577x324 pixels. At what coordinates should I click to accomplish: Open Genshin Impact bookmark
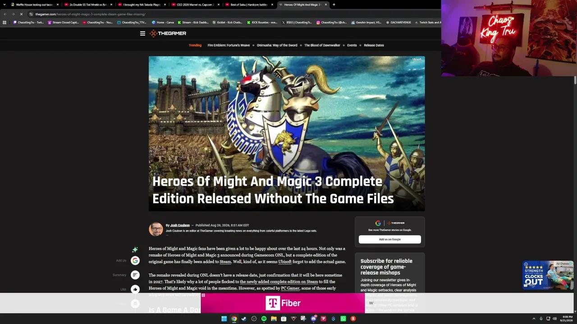coord(366,22)
